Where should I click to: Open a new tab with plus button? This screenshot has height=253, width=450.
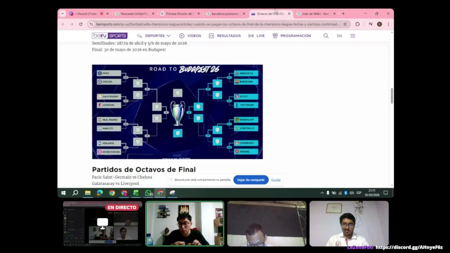[x=343, y=14]
